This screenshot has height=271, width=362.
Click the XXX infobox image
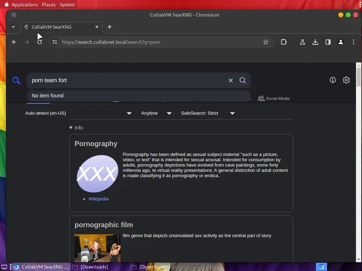pos(97,174)
